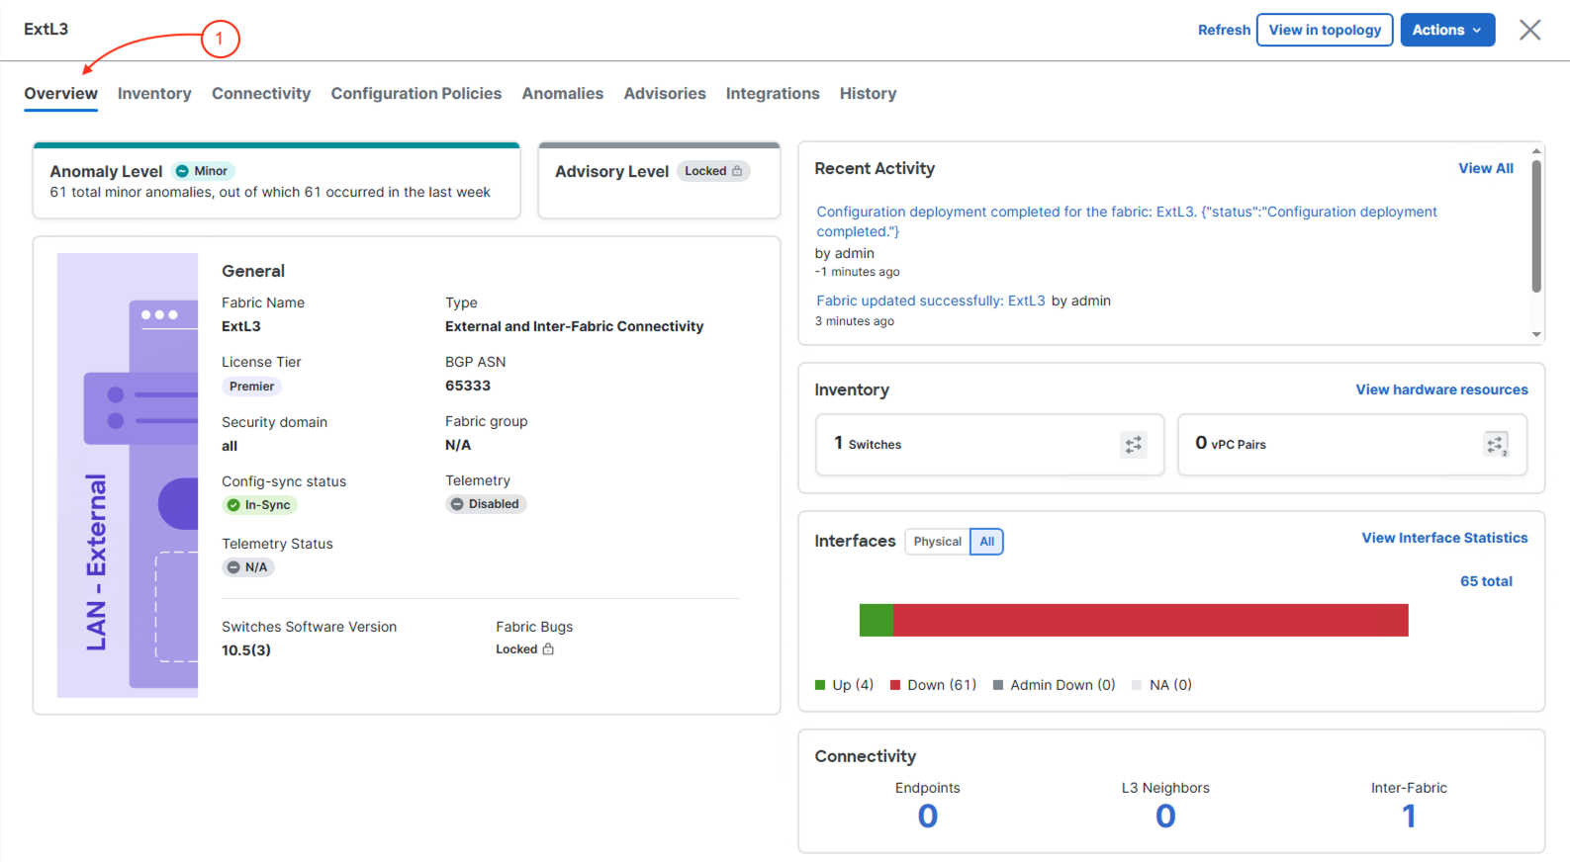Viewport: 1570px width, 862px height.
Task: Click the lock icon in Advisory Level badge
Action: (737, 171)
